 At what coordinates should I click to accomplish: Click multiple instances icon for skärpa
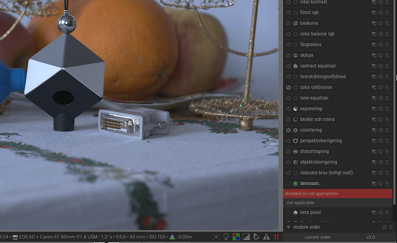click(x=374, y=55)
